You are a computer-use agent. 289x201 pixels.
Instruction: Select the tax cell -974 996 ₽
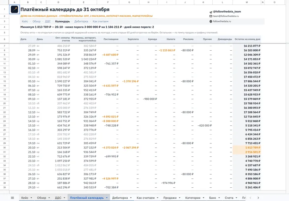[x=167, y=183]
